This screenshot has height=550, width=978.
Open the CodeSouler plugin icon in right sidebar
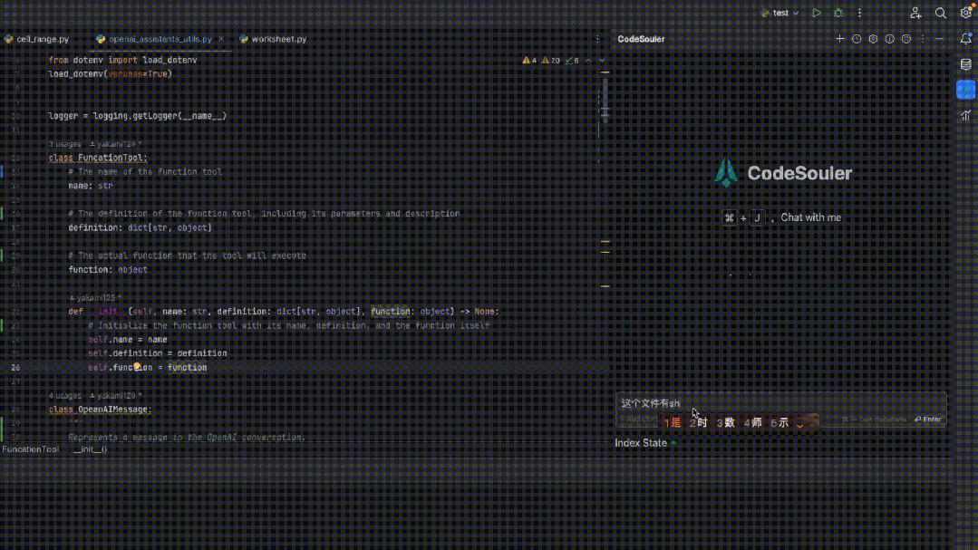coord(965,90)
